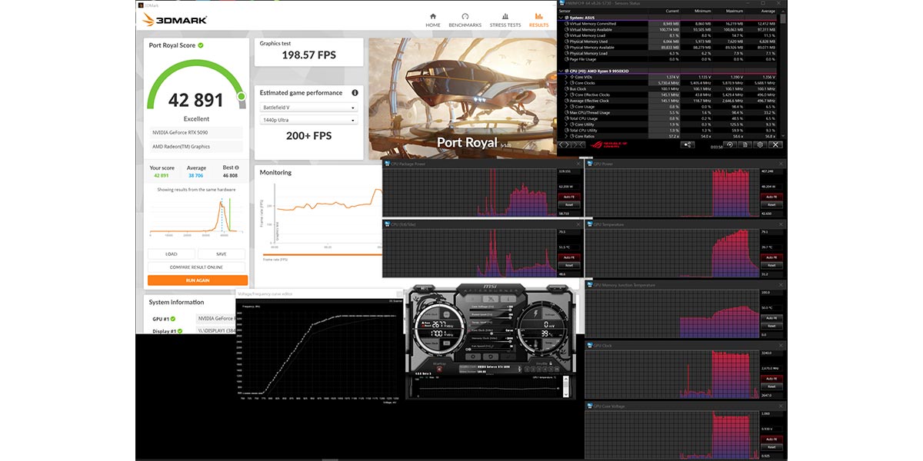This screenshot has width=923, height=461.
Task: Click Current column header in HWiNFO
Action: [671, 11]
